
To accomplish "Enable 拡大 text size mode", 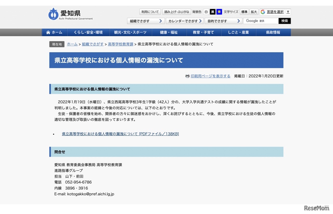I will (254, 11).
